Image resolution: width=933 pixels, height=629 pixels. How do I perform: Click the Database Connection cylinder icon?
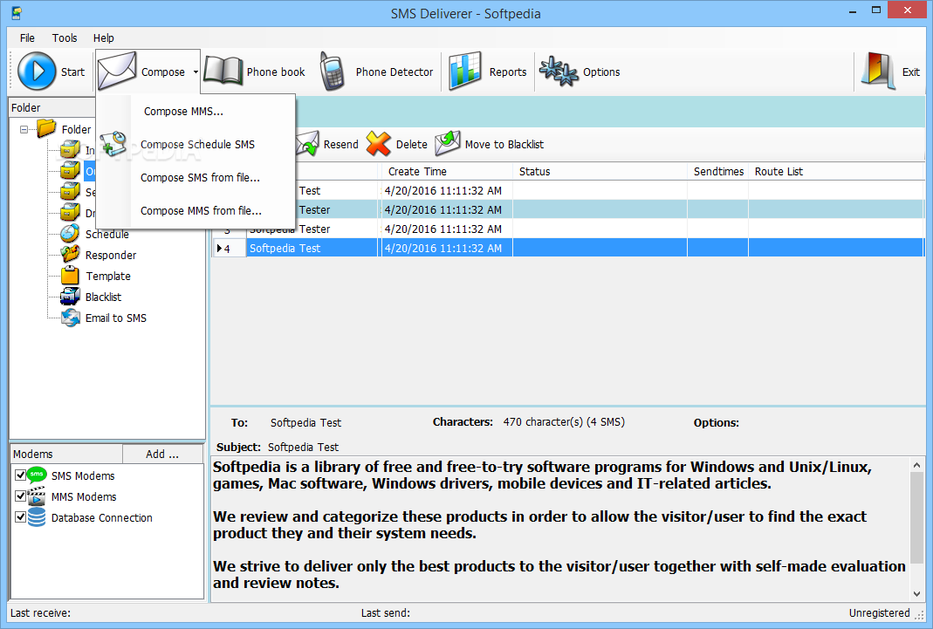pyautogui.click(x=37, y=516)
